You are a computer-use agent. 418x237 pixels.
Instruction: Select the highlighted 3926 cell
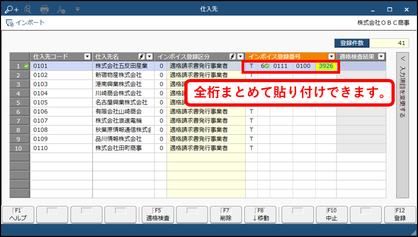[x=326, y=66]
